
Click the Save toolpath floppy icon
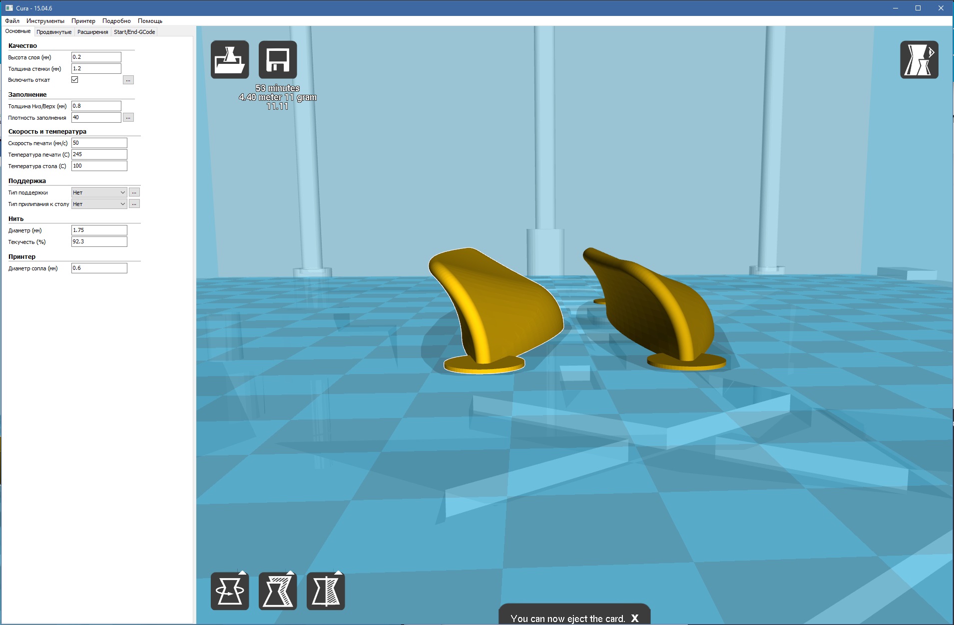[278, 59]
